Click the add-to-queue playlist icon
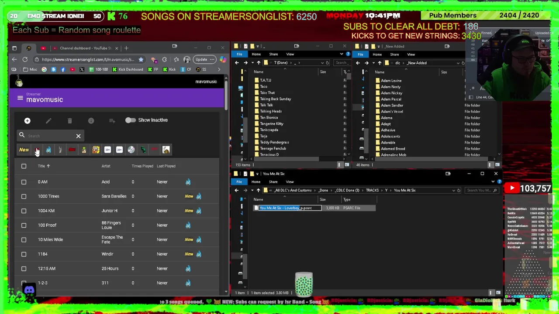Image resolution: width=559 pixels, height=314 pixels. (x=112, y=121)
